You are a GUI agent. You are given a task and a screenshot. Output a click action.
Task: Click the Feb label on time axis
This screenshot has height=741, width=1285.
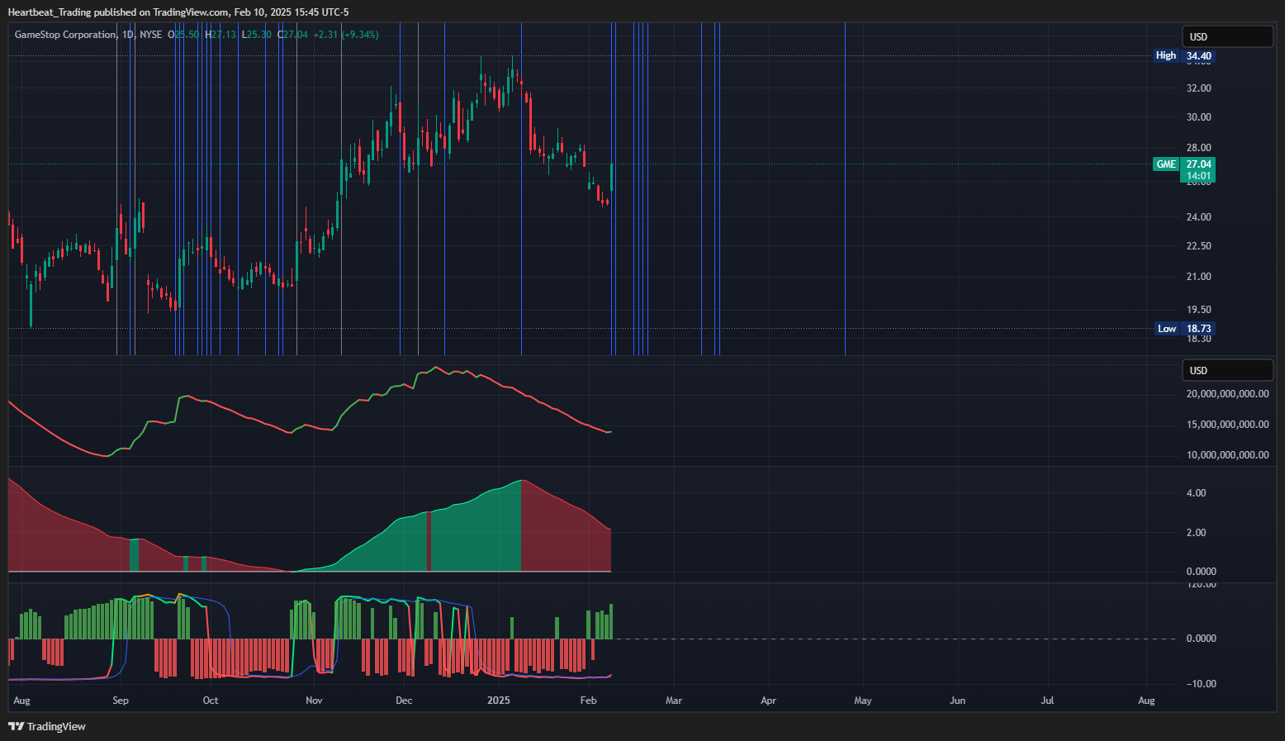click(588, 701)
